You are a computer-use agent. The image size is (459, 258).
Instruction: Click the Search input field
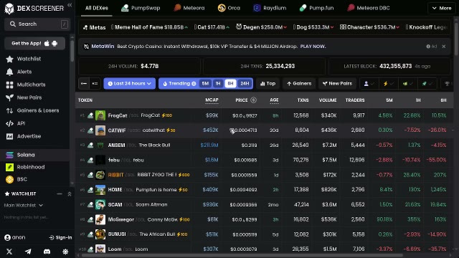point(37,24)
